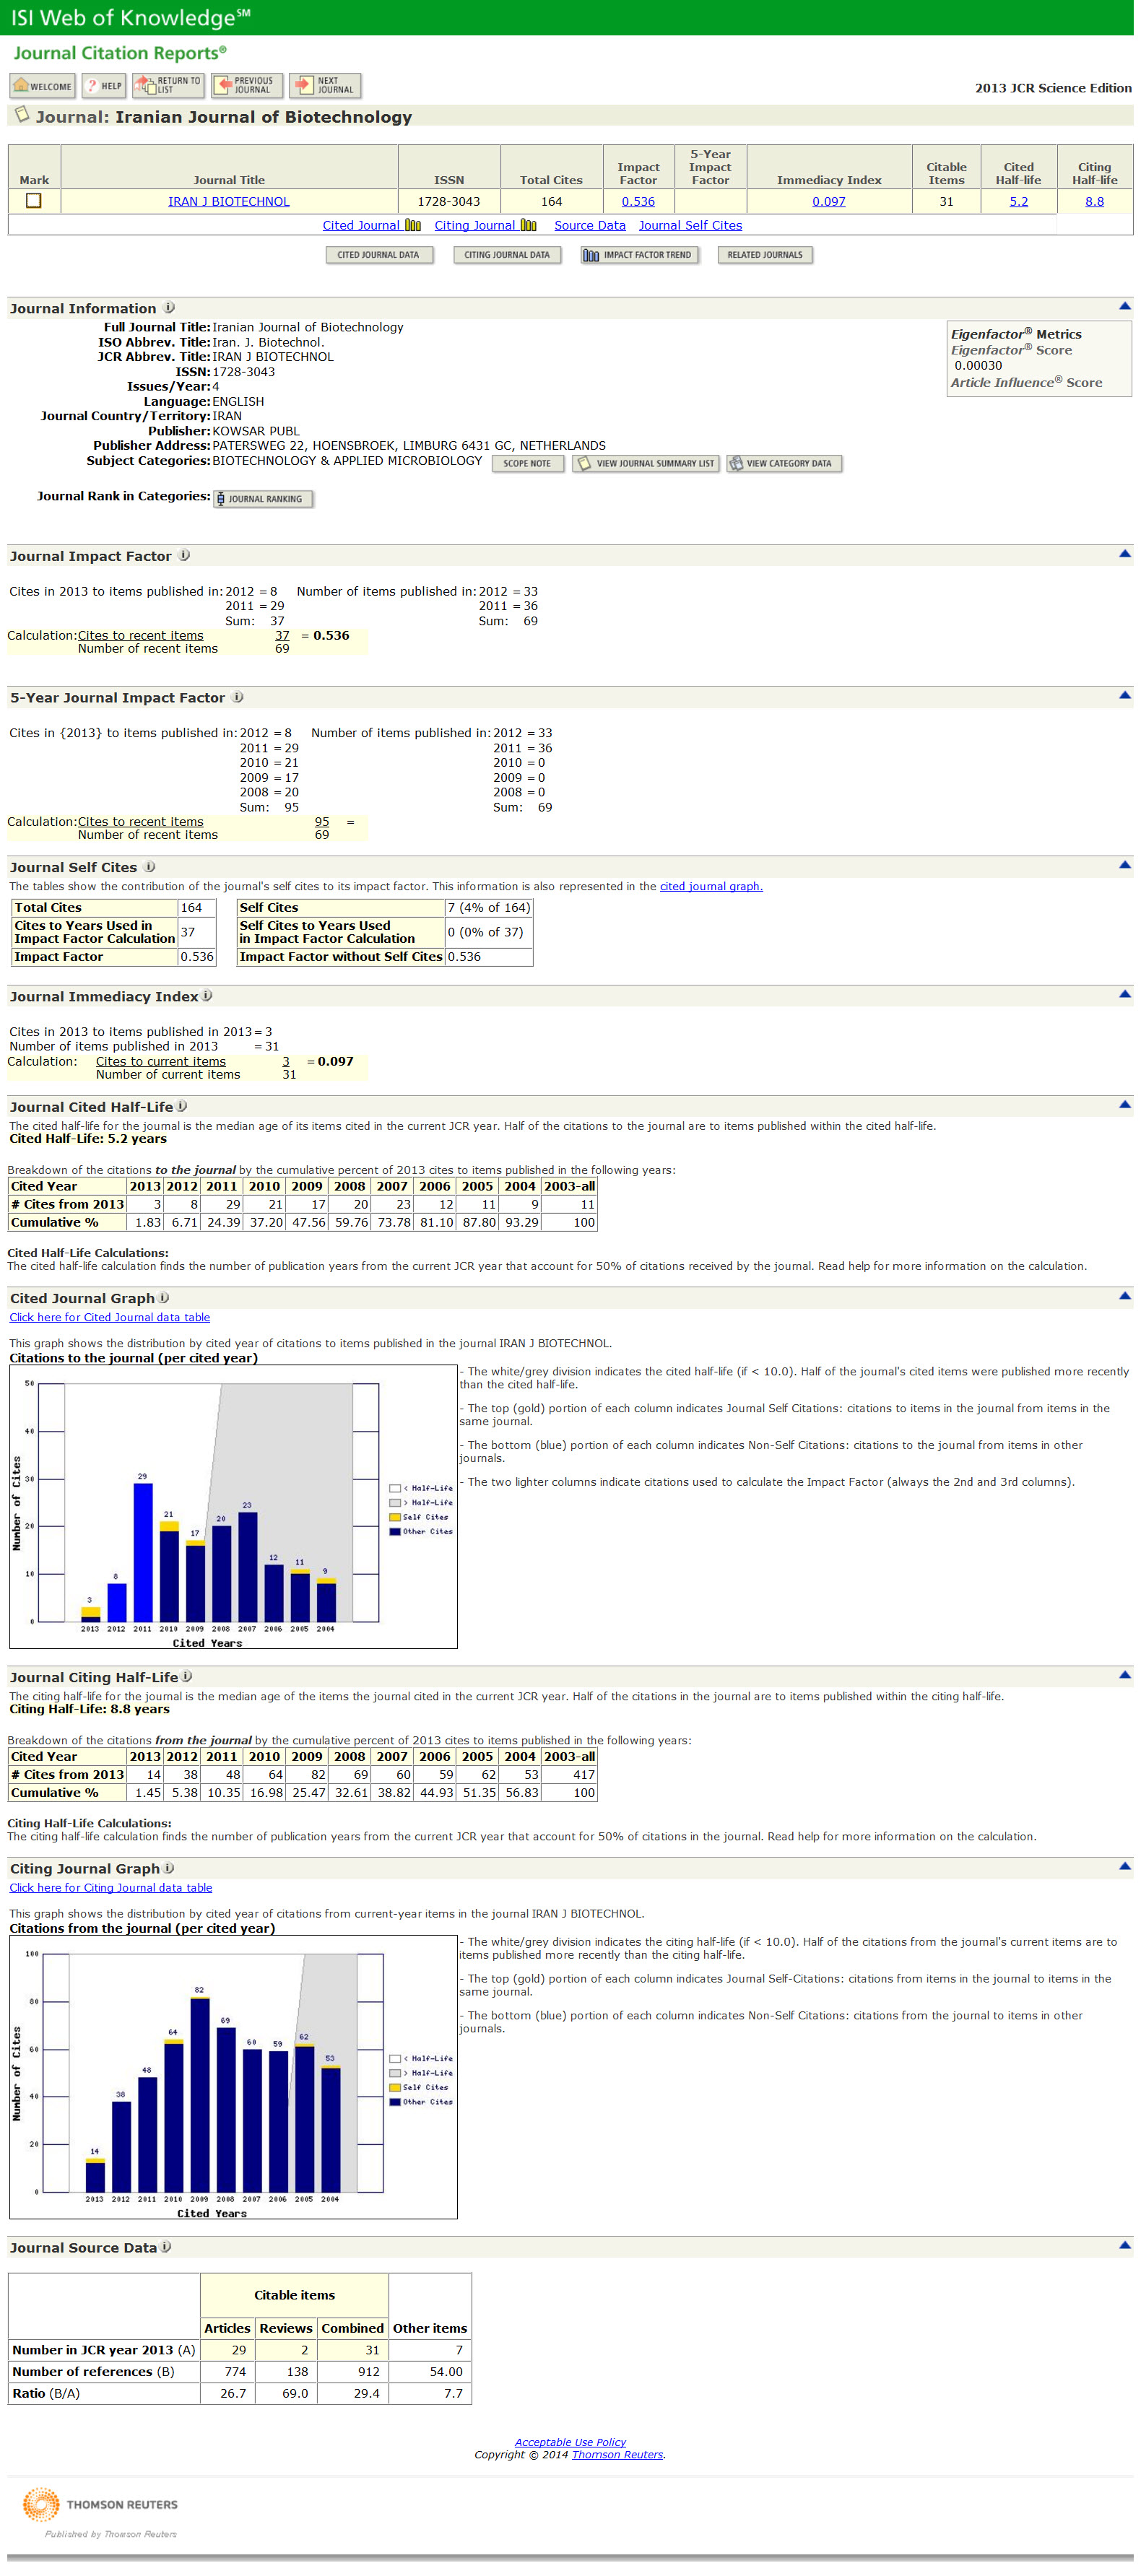1141x2576 pixels.
Task: Mark the IRAN J BIOTECHNOL checkbox
Action: click(x=34, y=200)
